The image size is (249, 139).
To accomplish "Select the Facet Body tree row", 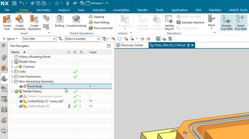I will 69,86.
